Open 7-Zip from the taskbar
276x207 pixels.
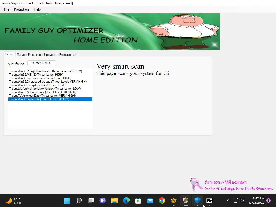coord(209,201)
